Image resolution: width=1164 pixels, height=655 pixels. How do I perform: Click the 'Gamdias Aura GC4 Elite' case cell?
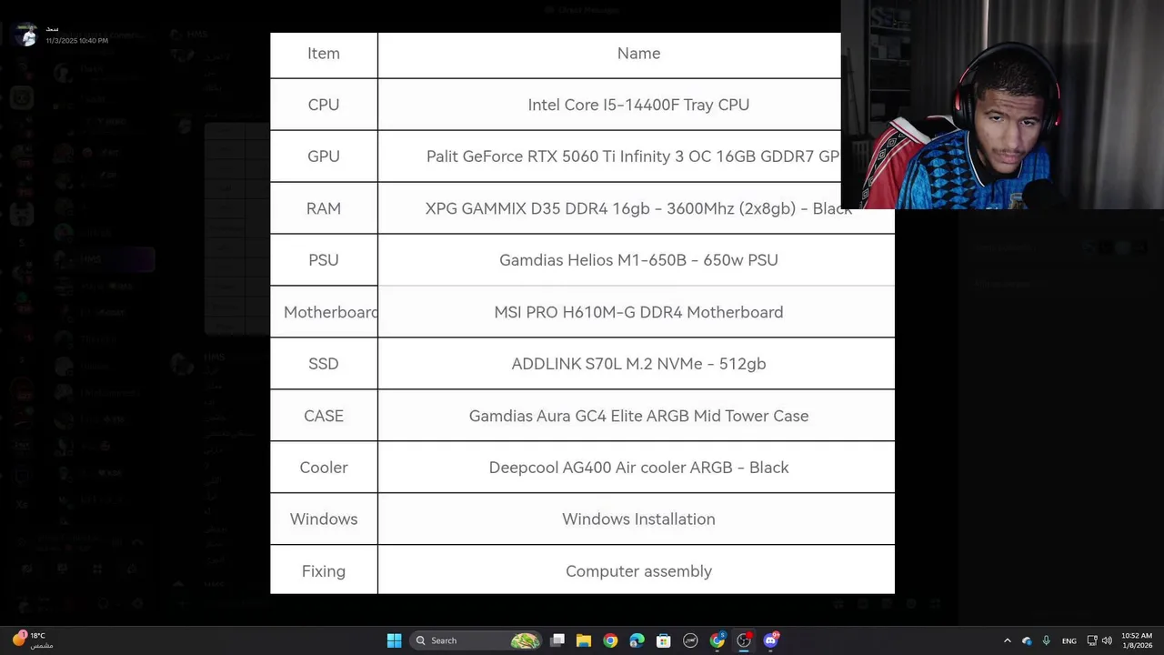(637, 416)
